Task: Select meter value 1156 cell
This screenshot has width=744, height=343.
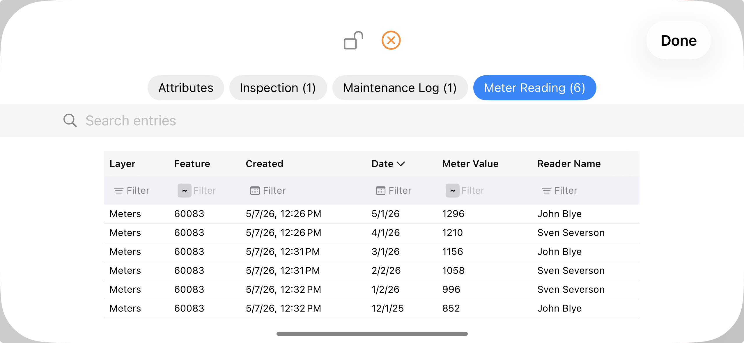Action: (x=452, y=252)
